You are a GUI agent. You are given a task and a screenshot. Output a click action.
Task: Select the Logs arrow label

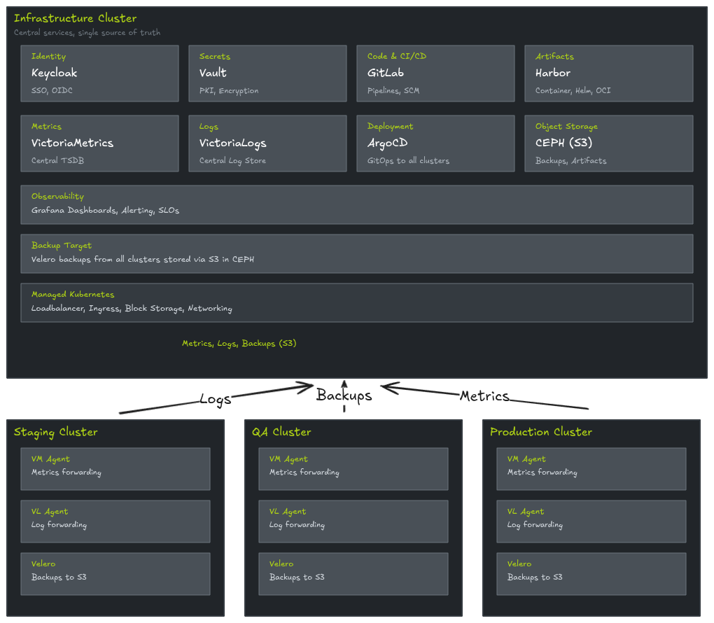click(215, 399)
